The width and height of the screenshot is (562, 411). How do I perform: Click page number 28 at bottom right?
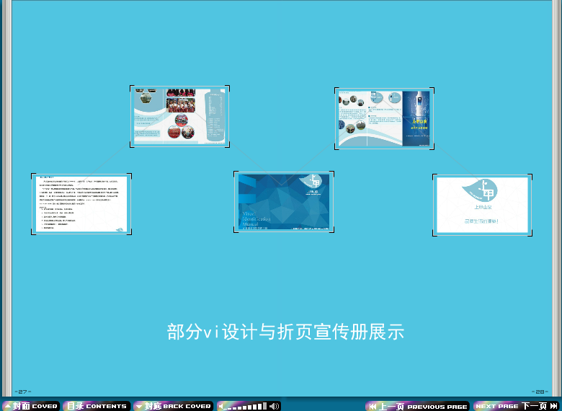pos(540,392)
